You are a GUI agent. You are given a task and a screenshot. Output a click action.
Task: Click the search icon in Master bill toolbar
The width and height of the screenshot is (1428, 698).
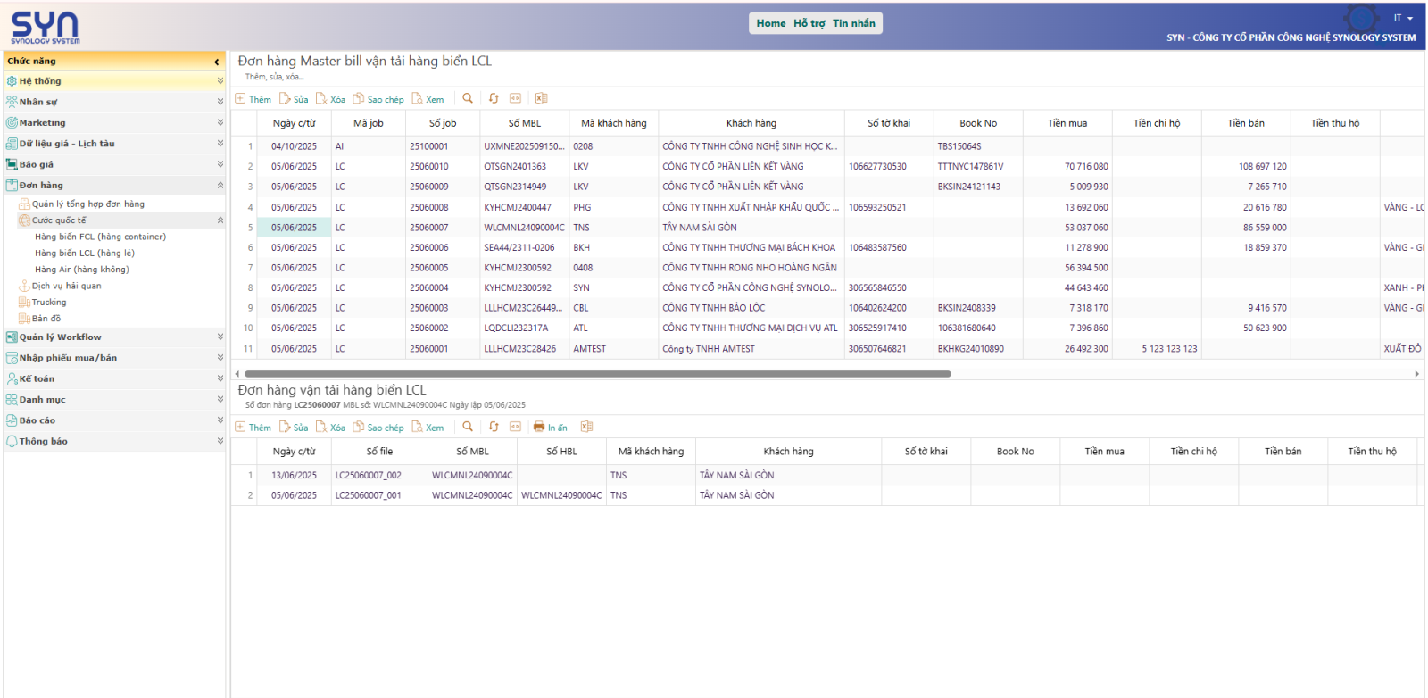pos(468,98)
